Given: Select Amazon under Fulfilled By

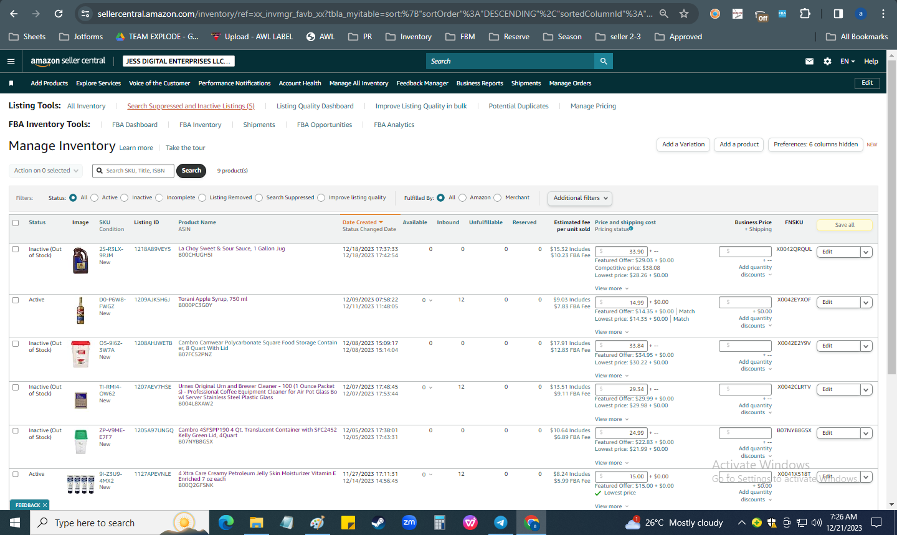Looking at the screenshot, I should pyautogui.click(x=462, y=197).
